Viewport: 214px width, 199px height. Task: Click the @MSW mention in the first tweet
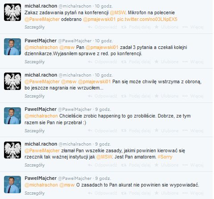pos(117,12)
